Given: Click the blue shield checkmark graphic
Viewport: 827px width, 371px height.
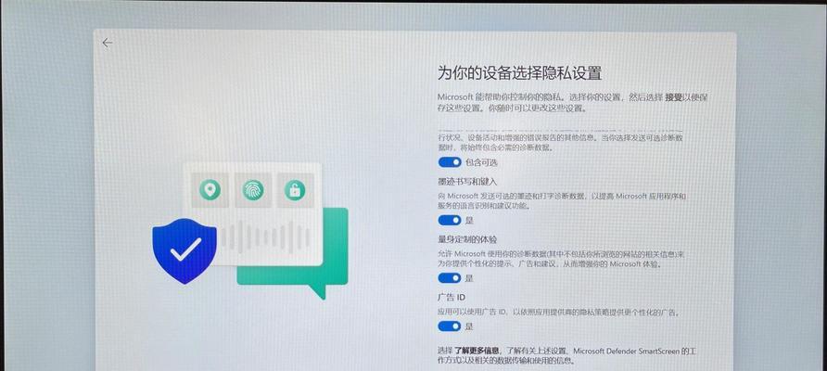Looking at the screenshot, I should pyautogui.click(x=184, y=250).
